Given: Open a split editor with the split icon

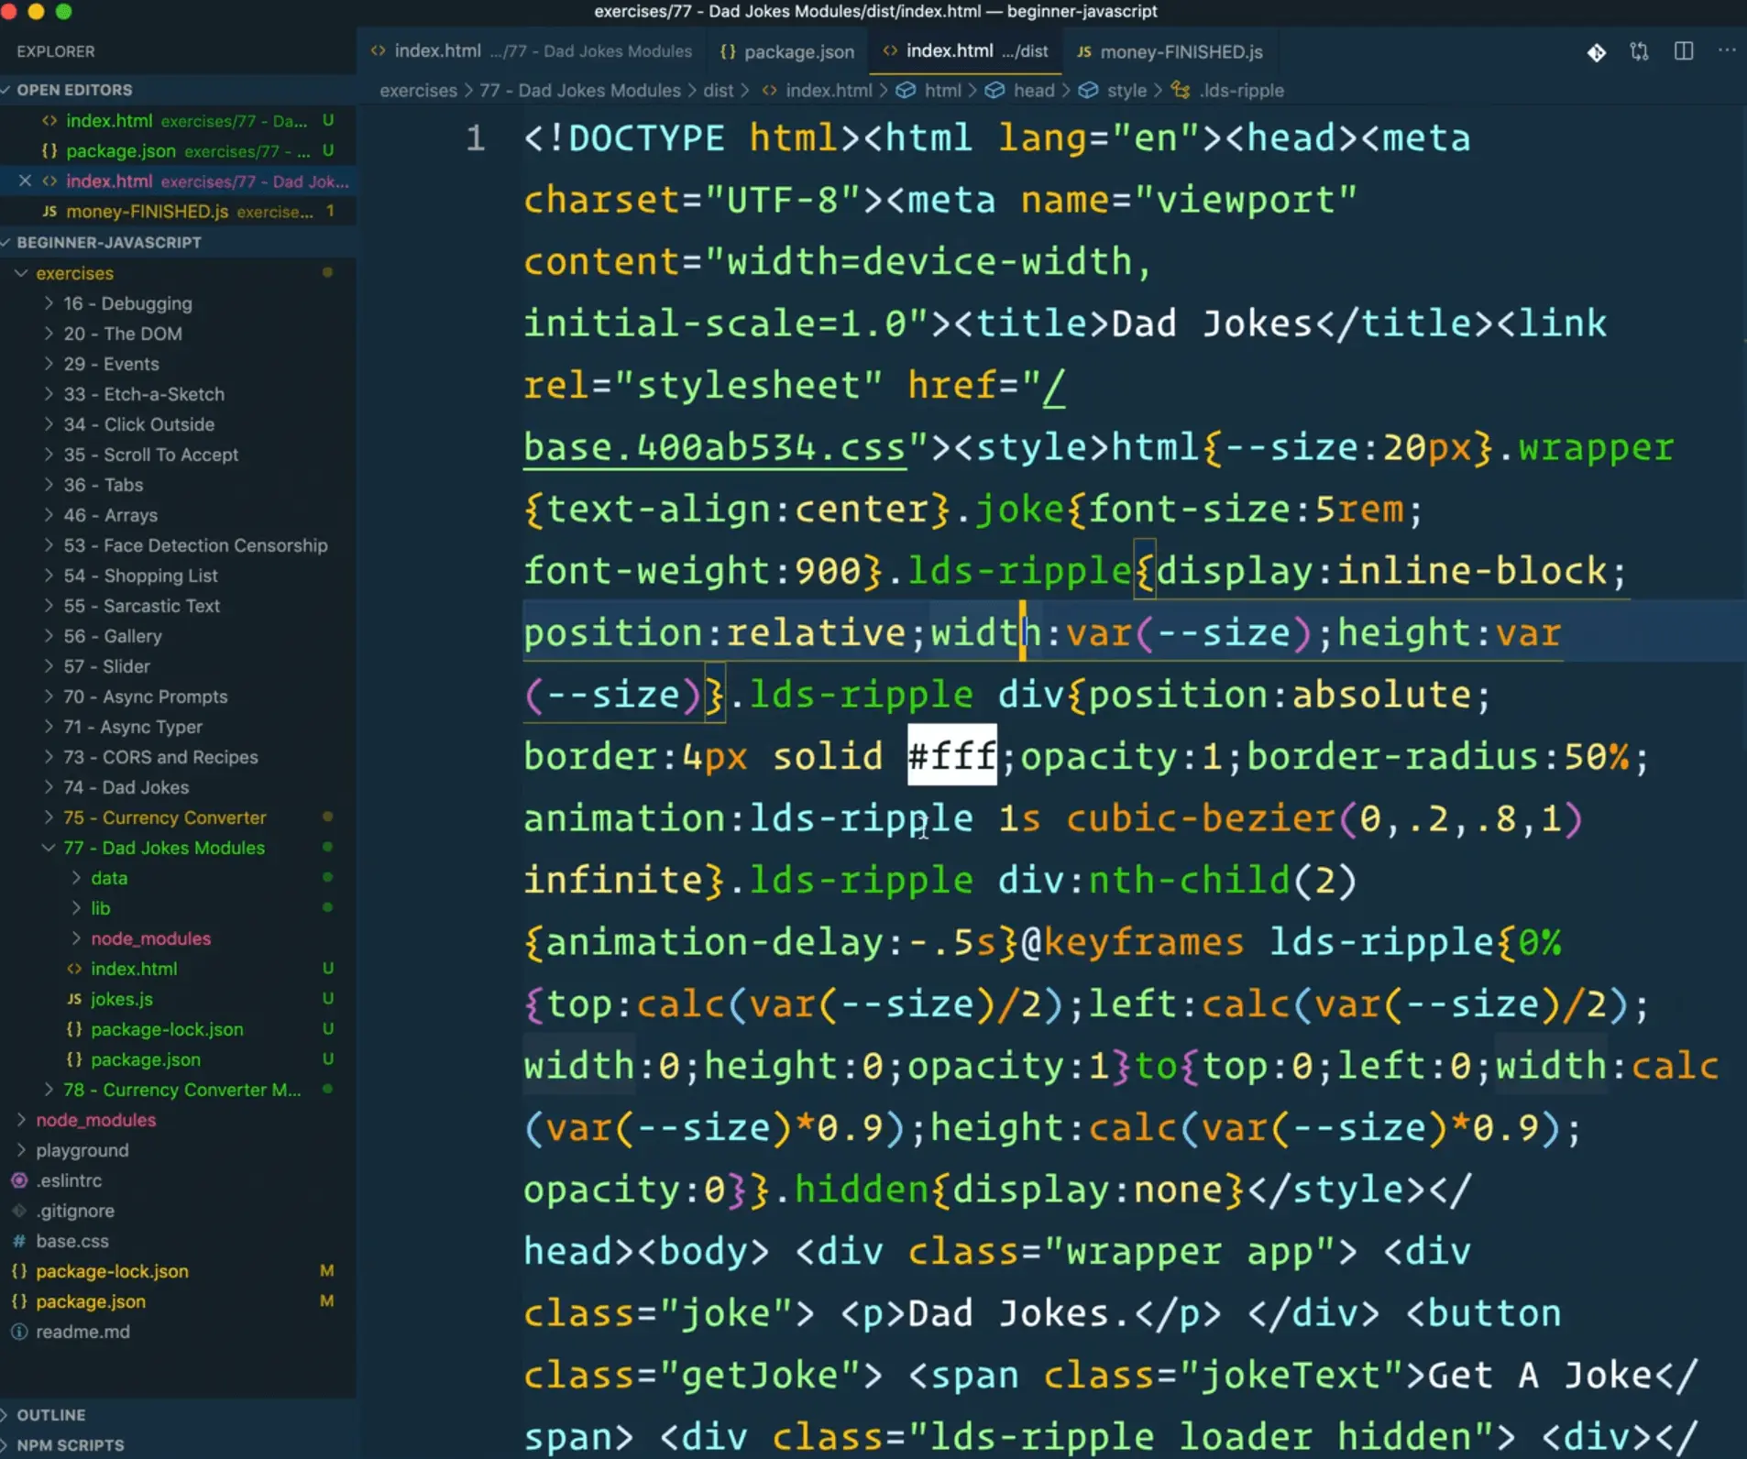Looking at the screenshot, I should point(1684,51).
